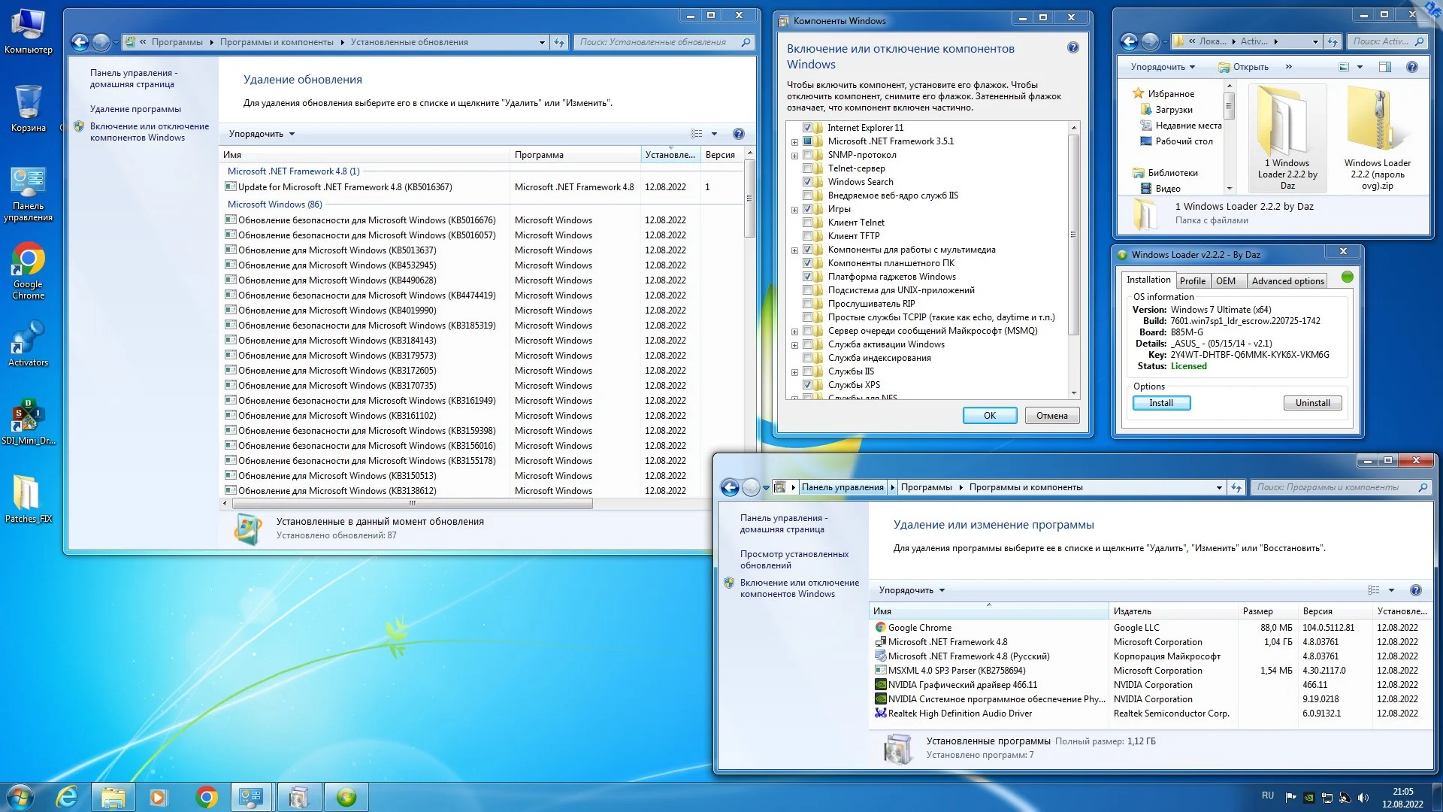This screenshot has height=812, width=1443.
Task: Expand Microsoft .NET Framework 3.5.1 tree node
Action: [794, 142]
